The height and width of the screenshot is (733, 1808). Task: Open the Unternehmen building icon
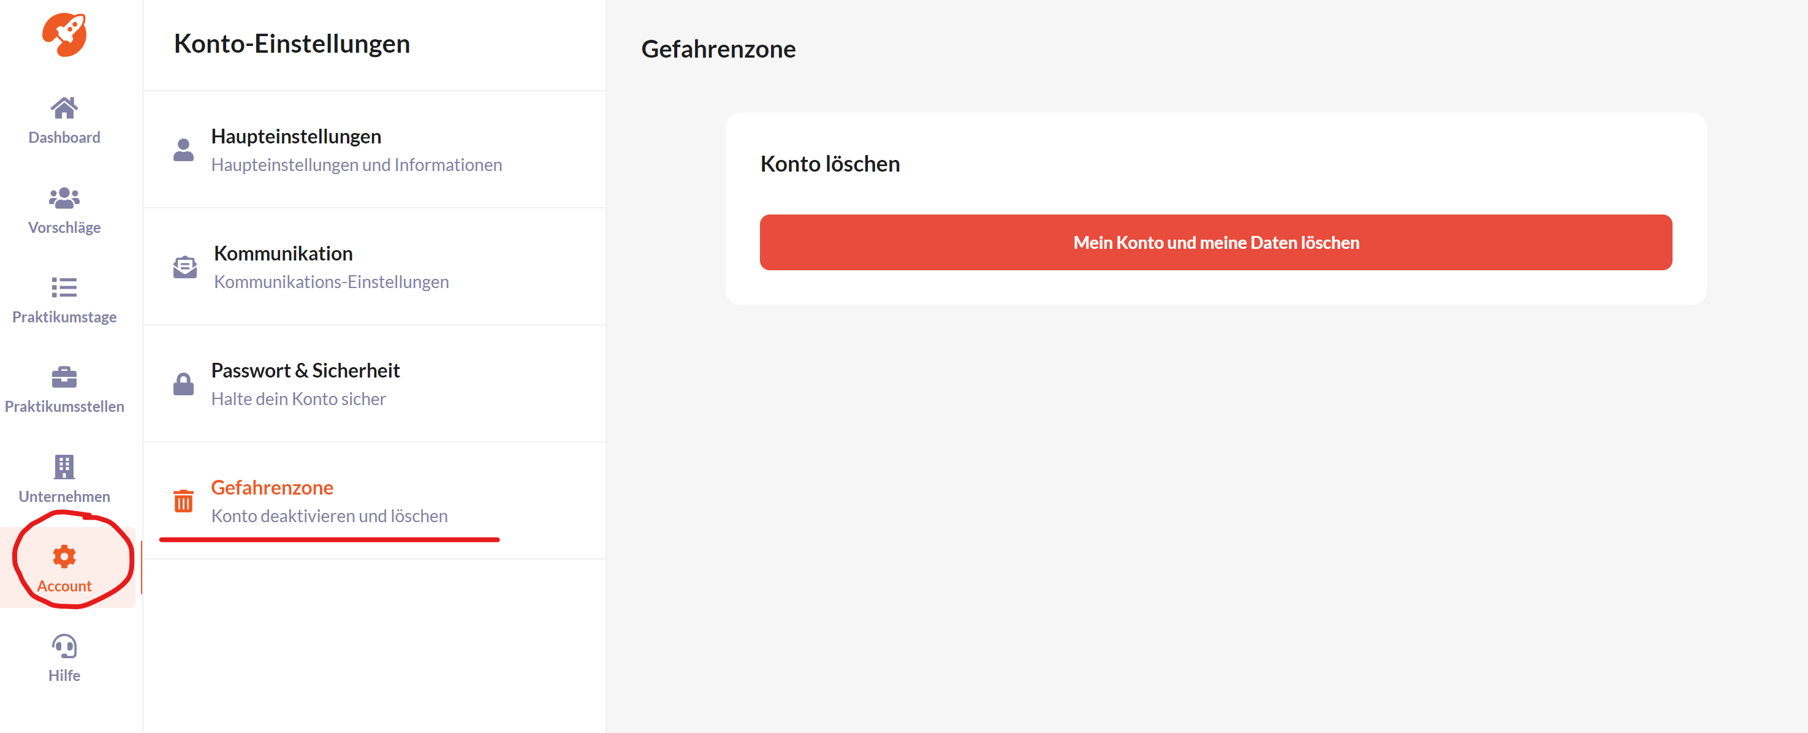[64, 467]
